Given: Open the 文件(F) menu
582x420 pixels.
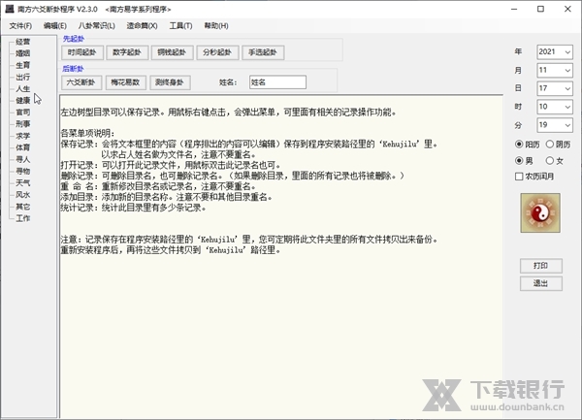Looking at the screenshot, I should 20,25.
